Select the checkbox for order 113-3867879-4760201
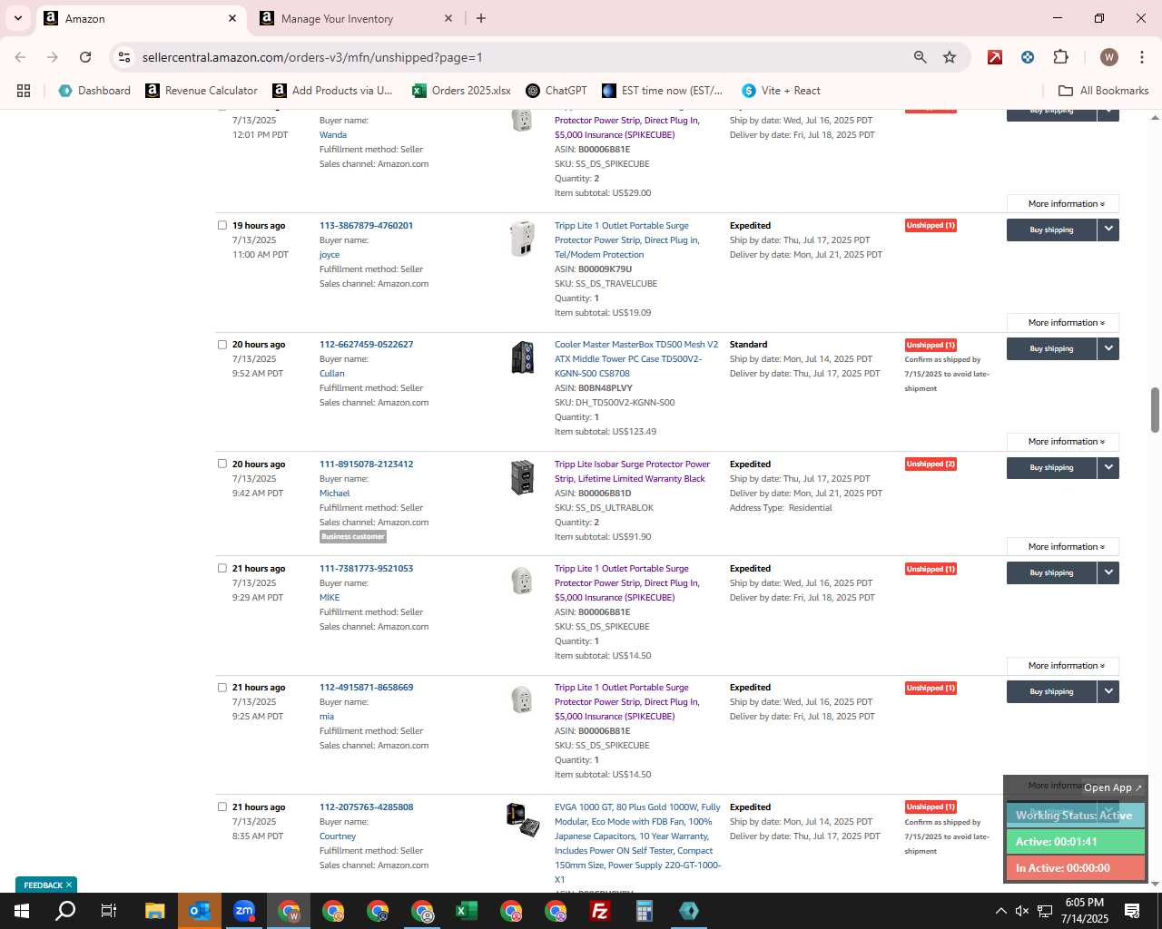 tap(222, 225)
